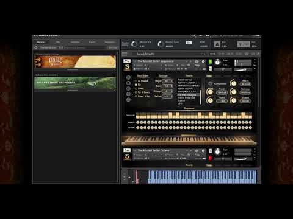Toggle Solo on Muted Setar Sequencer
The width and height of the screenshot is (293, 219).
pos(210,61)
